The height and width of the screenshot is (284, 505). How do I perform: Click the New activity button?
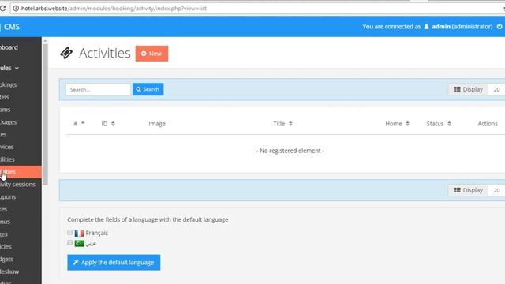151,54
